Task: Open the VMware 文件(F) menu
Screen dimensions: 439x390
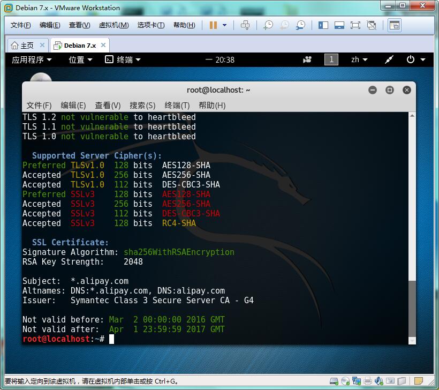Action: pos(20,25)
